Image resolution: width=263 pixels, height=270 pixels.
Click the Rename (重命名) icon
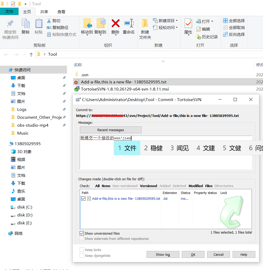click(x=129, y=23)
